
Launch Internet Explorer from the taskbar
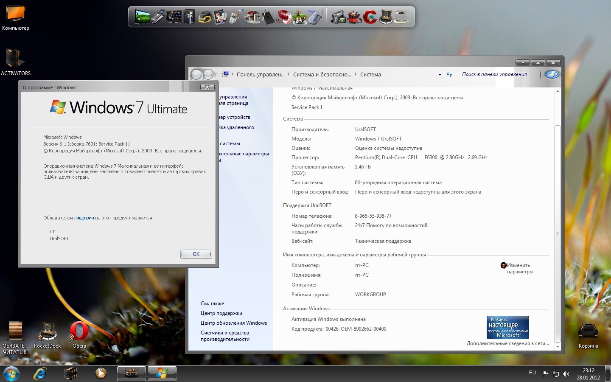40,374
